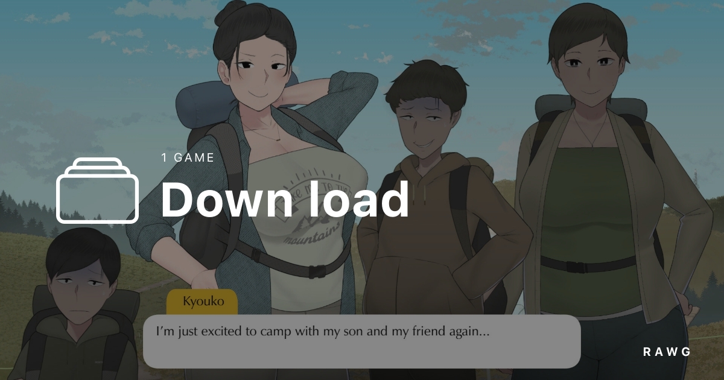The width and height of the screenshot is (724, 380).
Task: Click the collection stack icon
Action: pos(98,191)
